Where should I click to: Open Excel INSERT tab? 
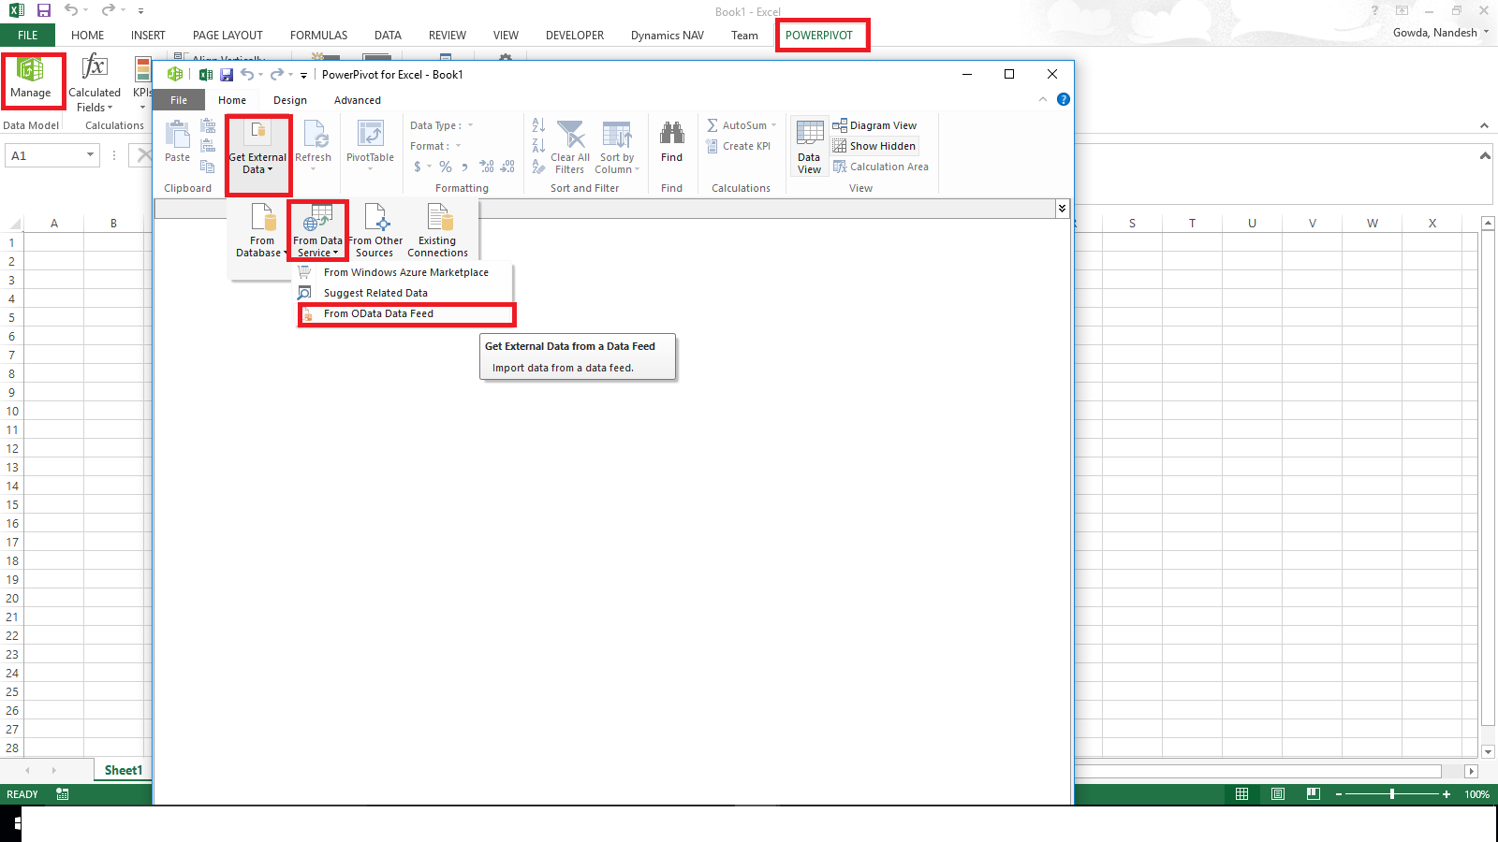pyautogui.click(x=148, y=36)
